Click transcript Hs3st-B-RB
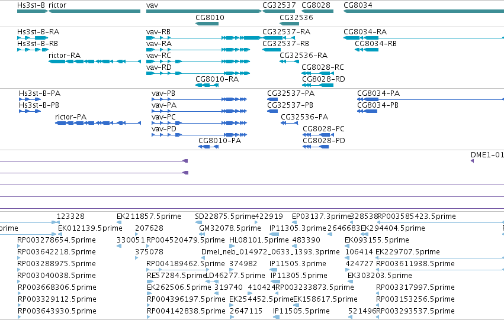The height and width of the screenshot is (320, 504). pos(33,50)
